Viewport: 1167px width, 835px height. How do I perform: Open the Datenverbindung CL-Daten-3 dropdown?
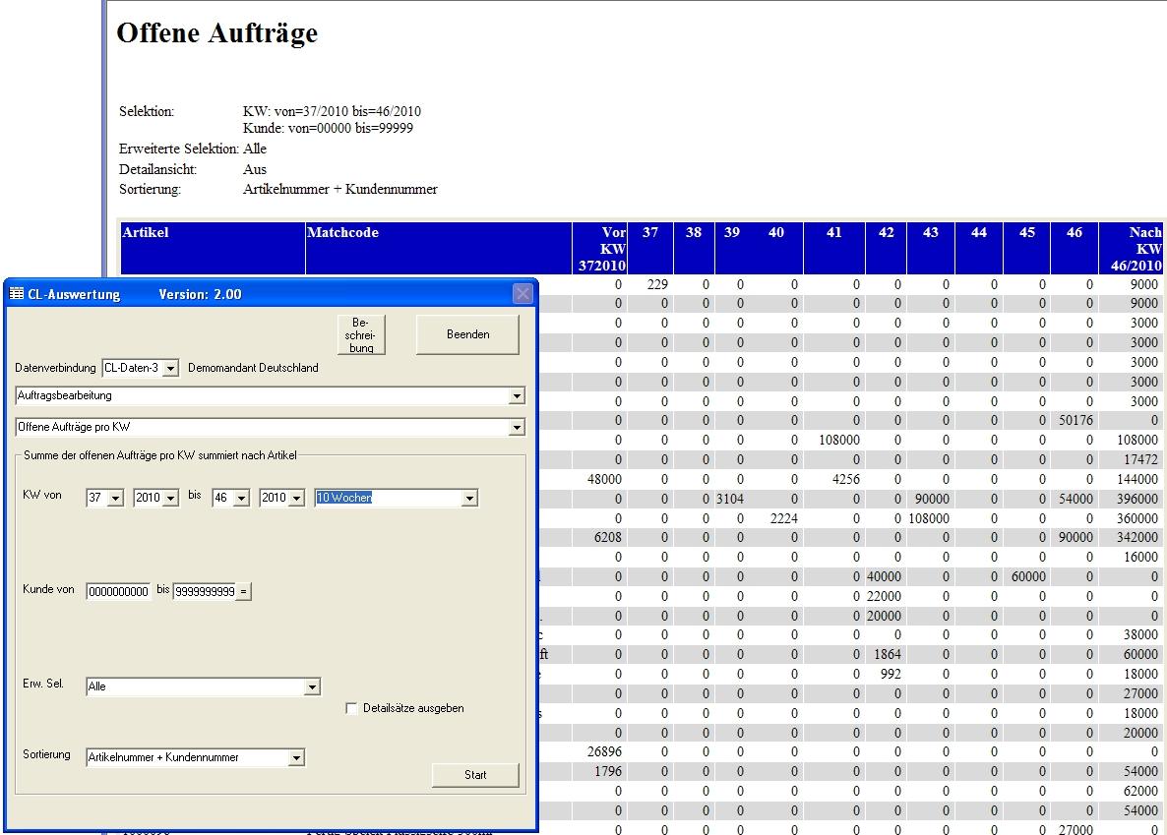170,369
